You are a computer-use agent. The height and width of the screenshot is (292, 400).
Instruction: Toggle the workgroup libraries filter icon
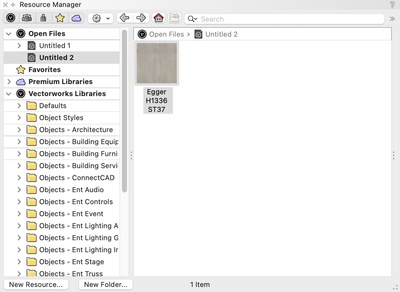(x=27, y=18)
